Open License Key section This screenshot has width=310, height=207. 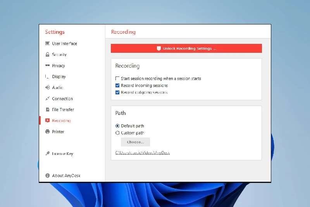[62, 153]
